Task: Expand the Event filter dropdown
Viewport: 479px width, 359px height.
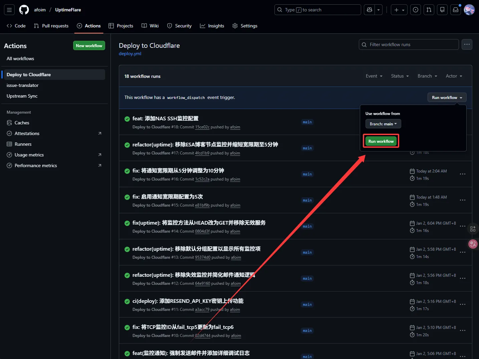Action: (374, 76)
